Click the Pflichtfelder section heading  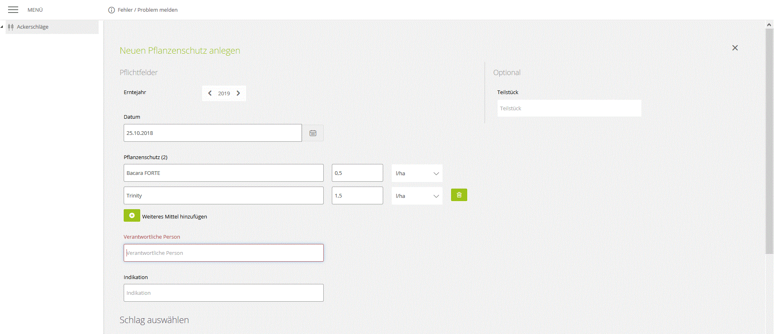coord(139,73)
